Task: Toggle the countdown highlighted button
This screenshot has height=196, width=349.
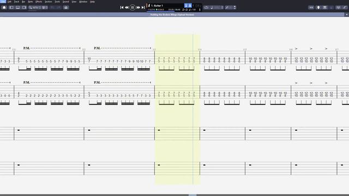Action: (186, 5)
